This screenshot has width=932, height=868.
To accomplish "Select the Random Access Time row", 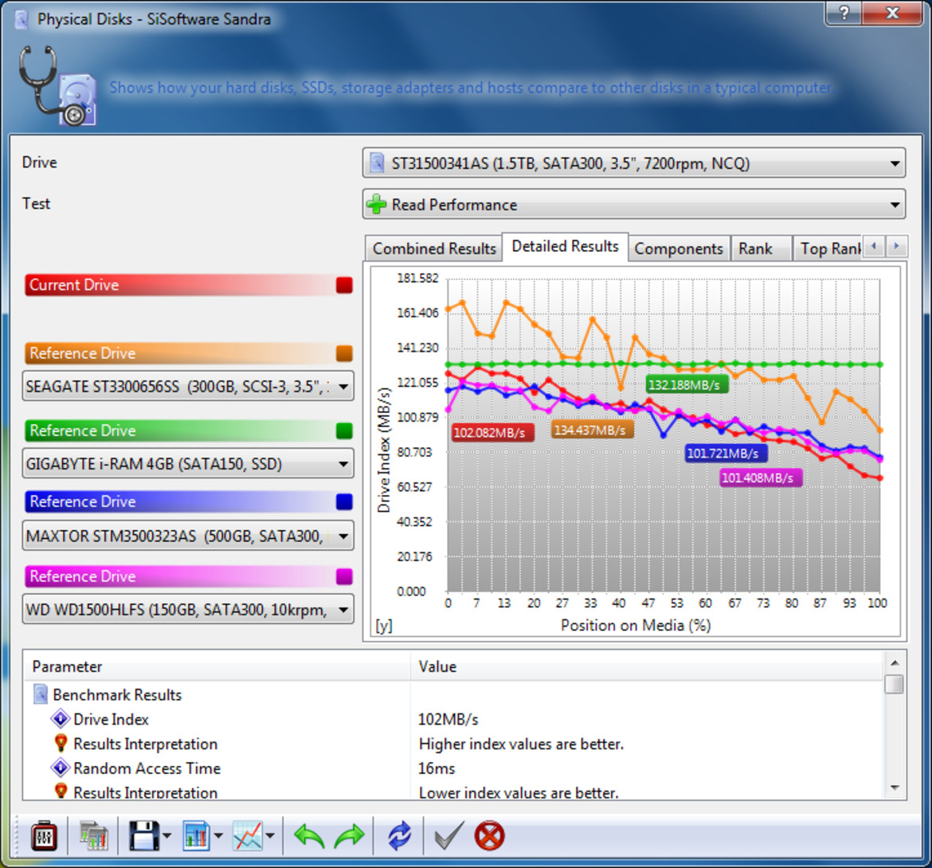I will 455,768.
